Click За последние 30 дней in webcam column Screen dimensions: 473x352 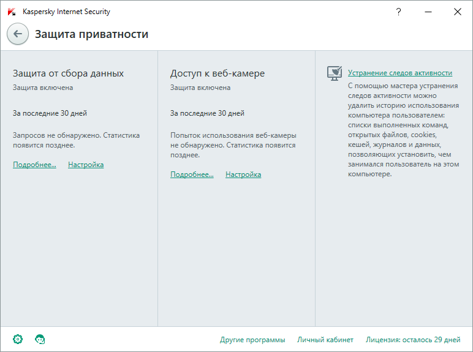207,113
